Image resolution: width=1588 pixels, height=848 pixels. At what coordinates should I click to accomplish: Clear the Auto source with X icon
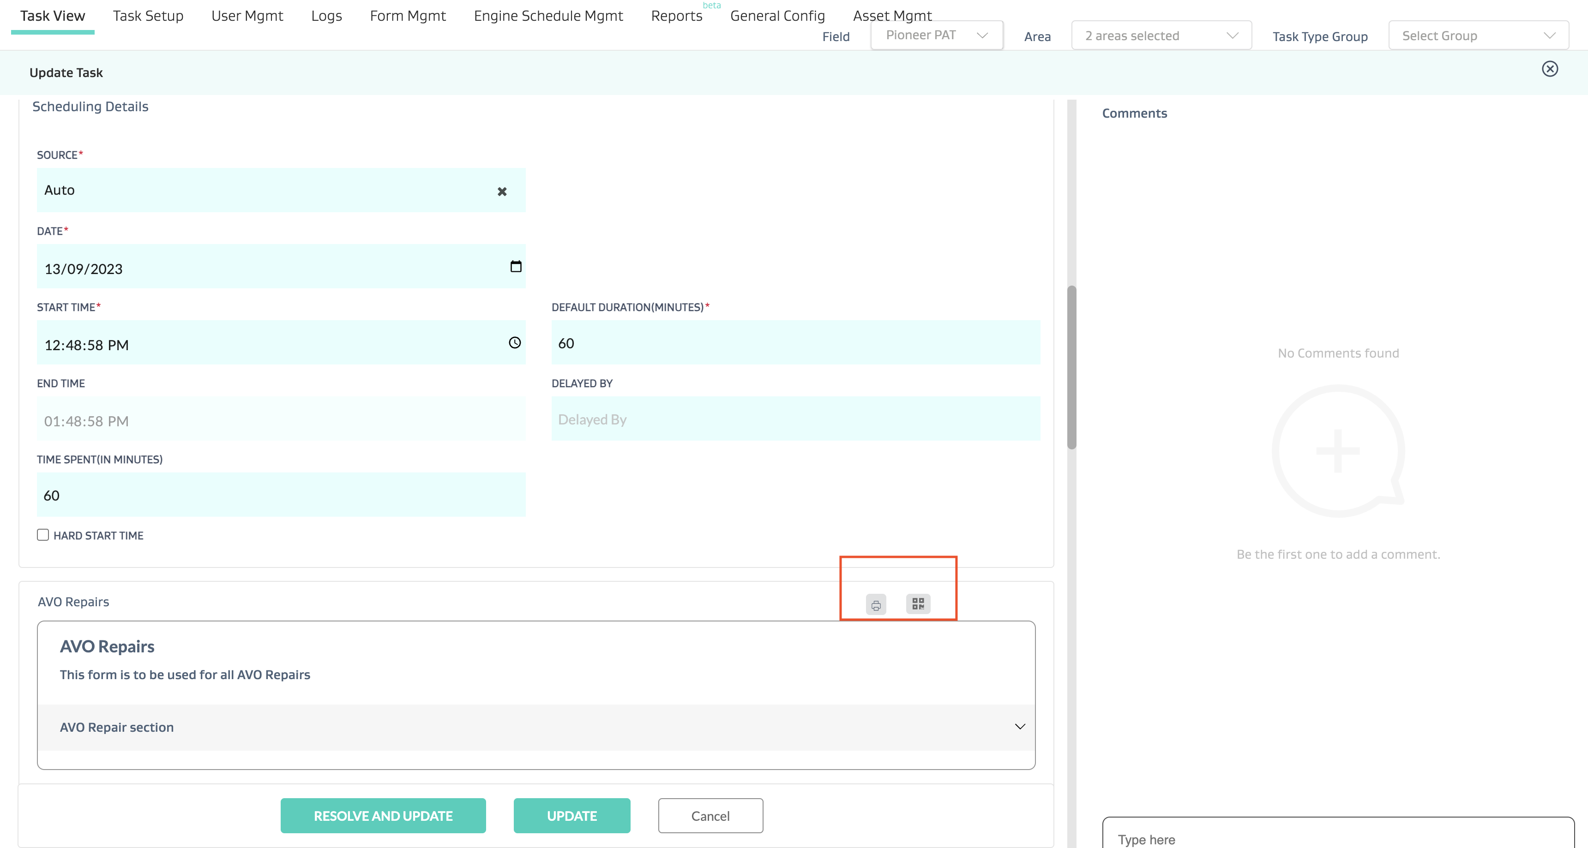pos(502,191)
